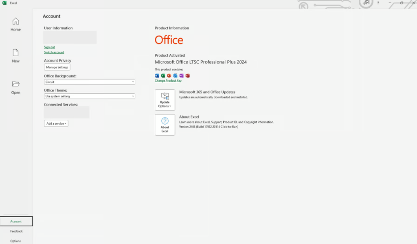Viewport: 417px width, 244px height.
Task: Open the Update Options menu button
Action: point(165,100)
